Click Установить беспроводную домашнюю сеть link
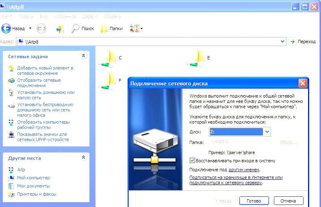This screenshot has height=207, width=321. (x=45, y=110)
